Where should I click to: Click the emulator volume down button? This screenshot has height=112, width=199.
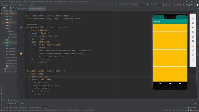pyautogui.click(x=193, y=28)
